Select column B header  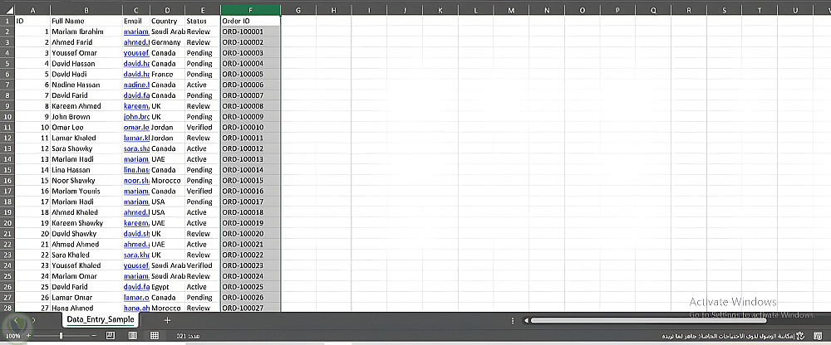point(86,10)
